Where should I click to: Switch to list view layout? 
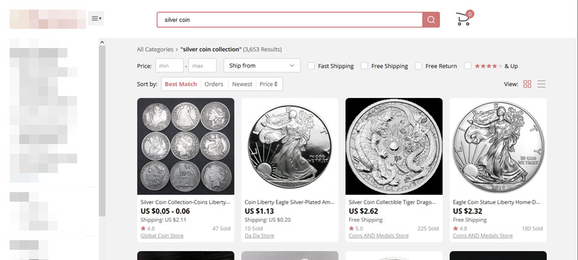tap(541, 85)
